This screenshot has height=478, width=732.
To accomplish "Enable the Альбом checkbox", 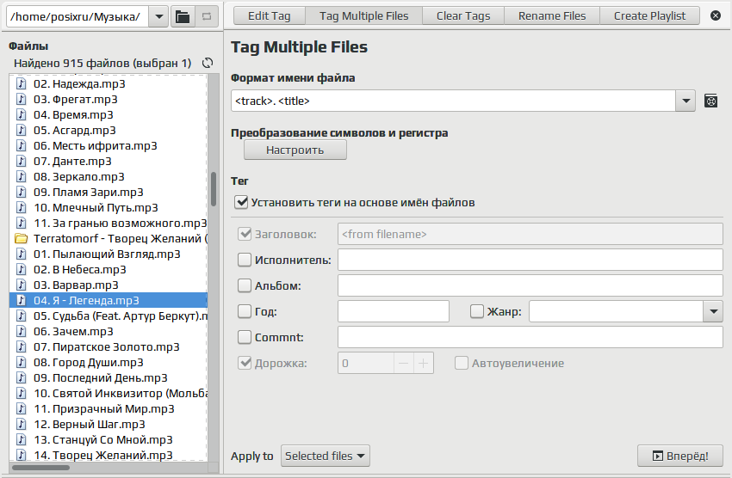I will coord(245,285).
